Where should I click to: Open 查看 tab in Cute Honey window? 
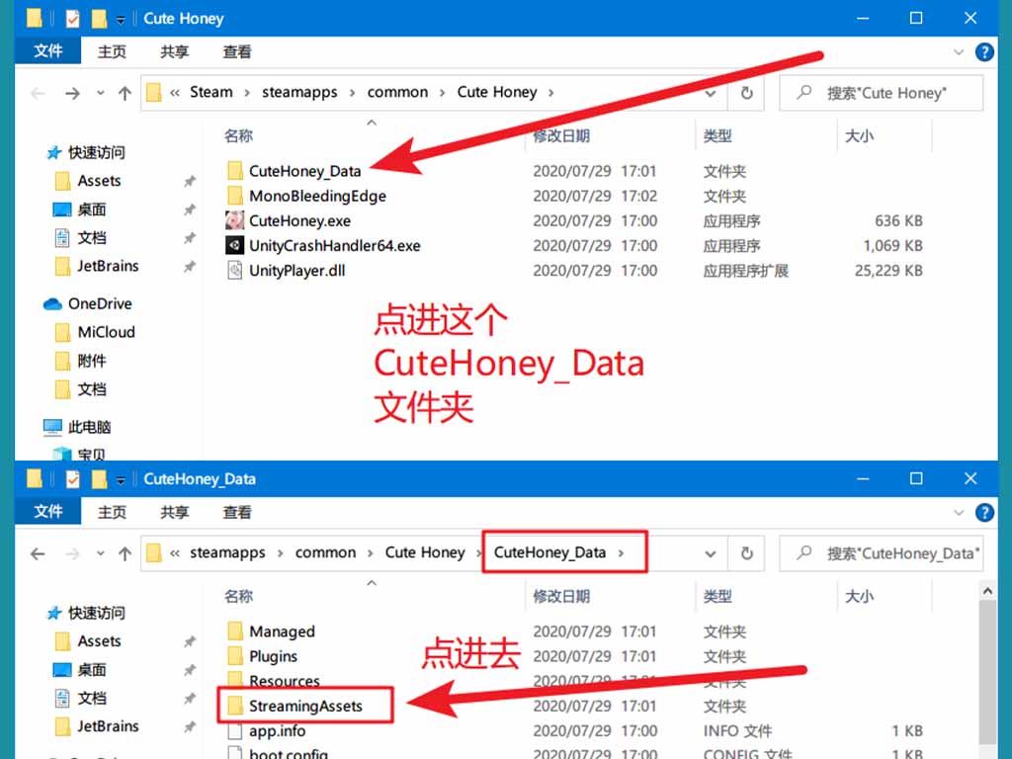[x=237, y=51]
